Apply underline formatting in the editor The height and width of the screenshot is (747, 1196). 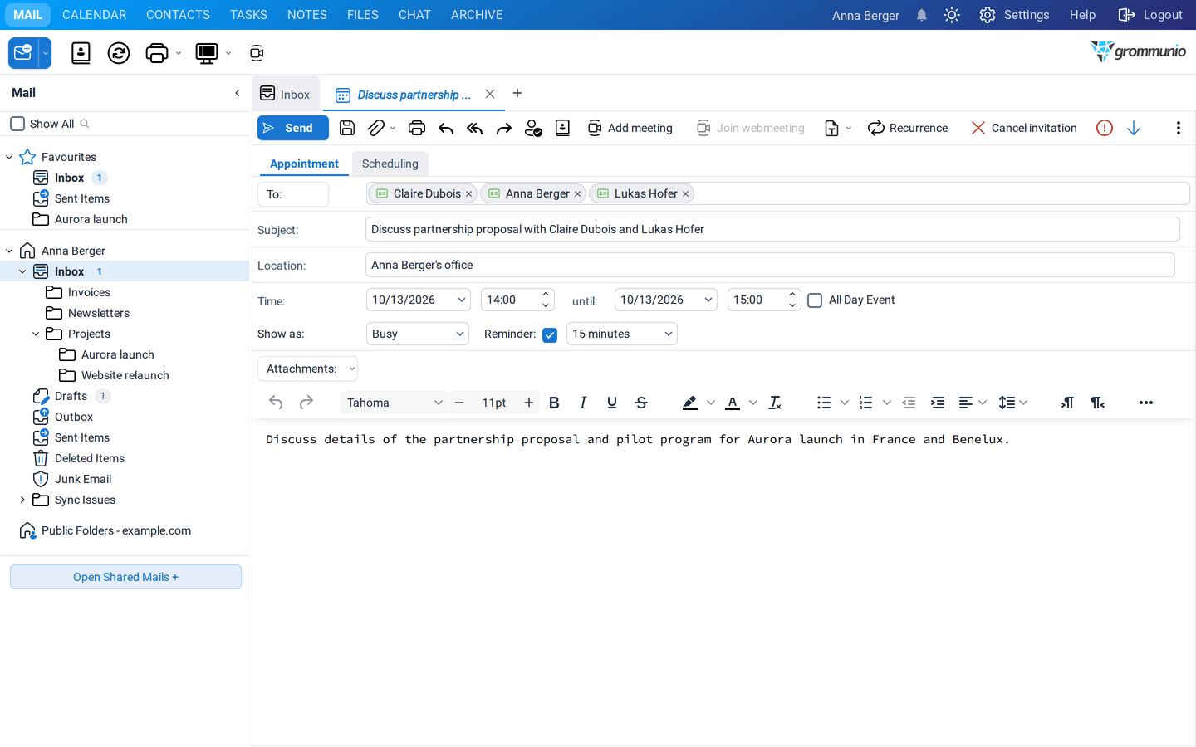point(612,403)
